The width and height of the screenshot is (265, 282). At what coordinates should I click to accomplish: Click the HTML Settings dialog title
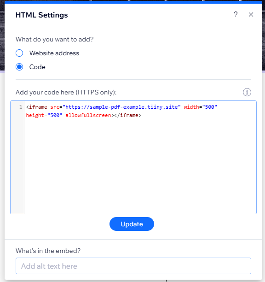click(x=42, y=15)
